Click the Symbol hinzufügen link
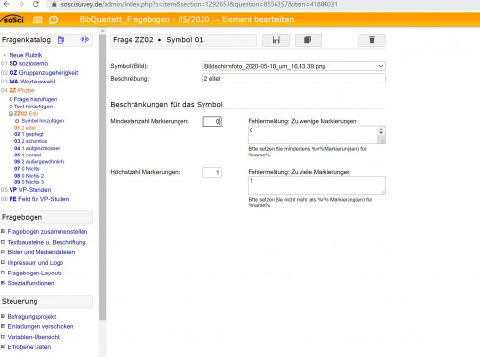Screen dimensions: 480x357 coord(43,121)
